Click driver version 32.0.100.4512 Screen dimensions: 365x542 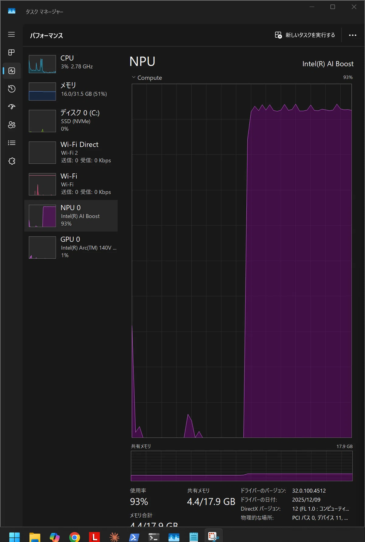(309, 491)
